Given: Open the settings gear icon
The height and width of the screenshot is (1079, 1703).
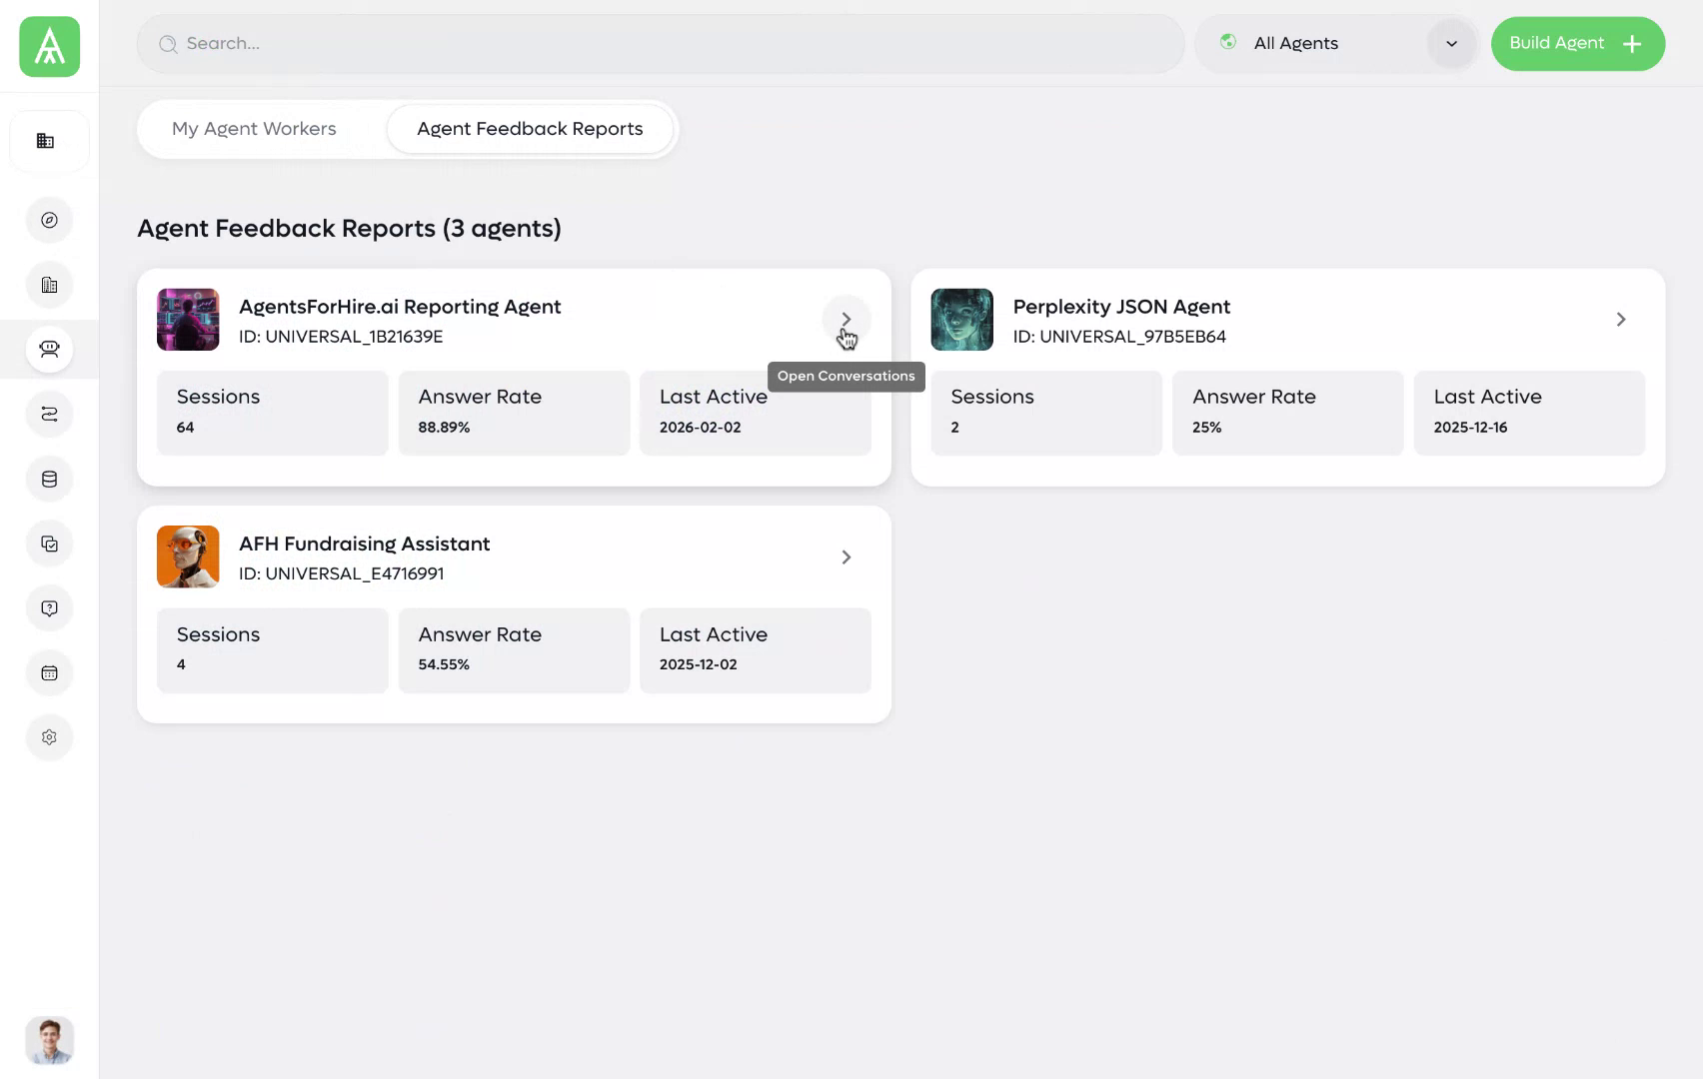Looking at the screenshot, I should pos(49,737).
